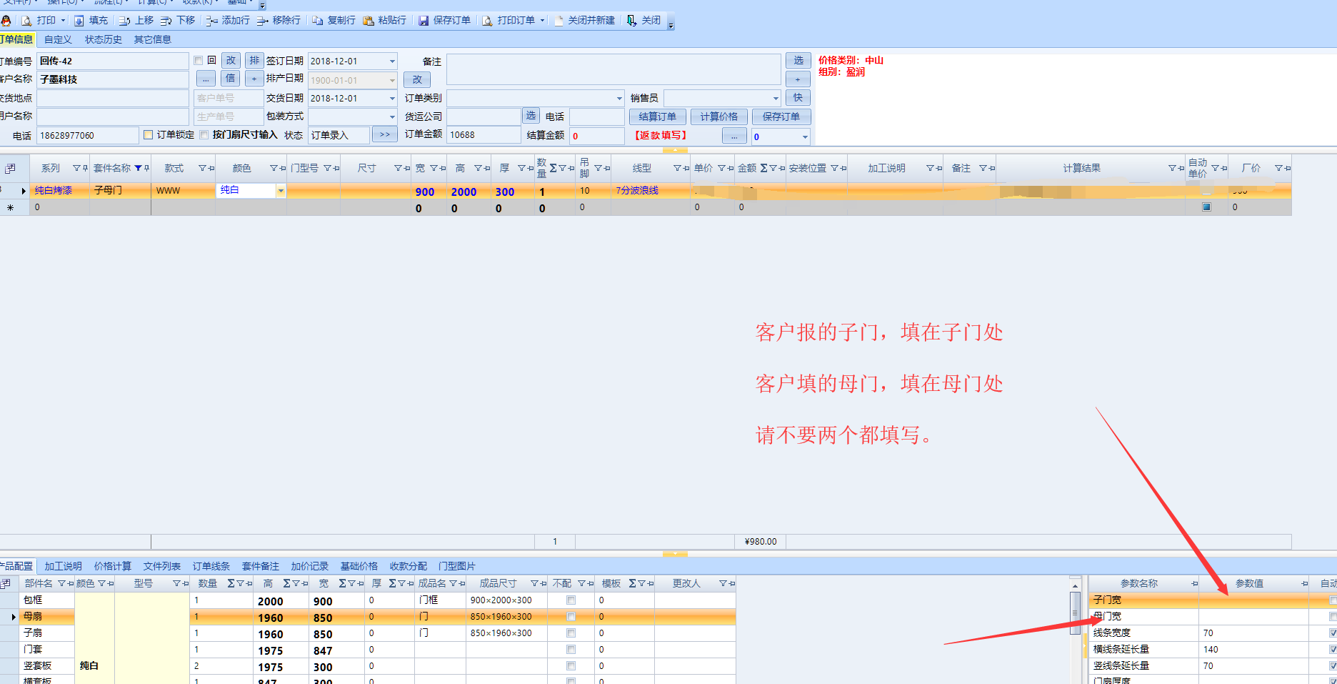Open the 销售员 dropdown
The height and width of the screenshot is (684, 1337).
pos(775,99)
